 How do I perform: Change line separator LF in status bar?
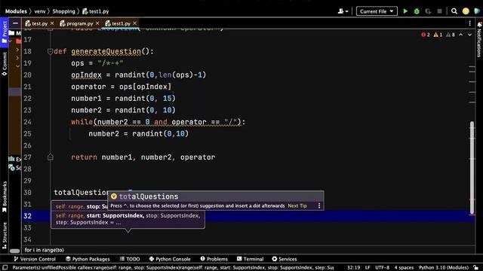368,268
